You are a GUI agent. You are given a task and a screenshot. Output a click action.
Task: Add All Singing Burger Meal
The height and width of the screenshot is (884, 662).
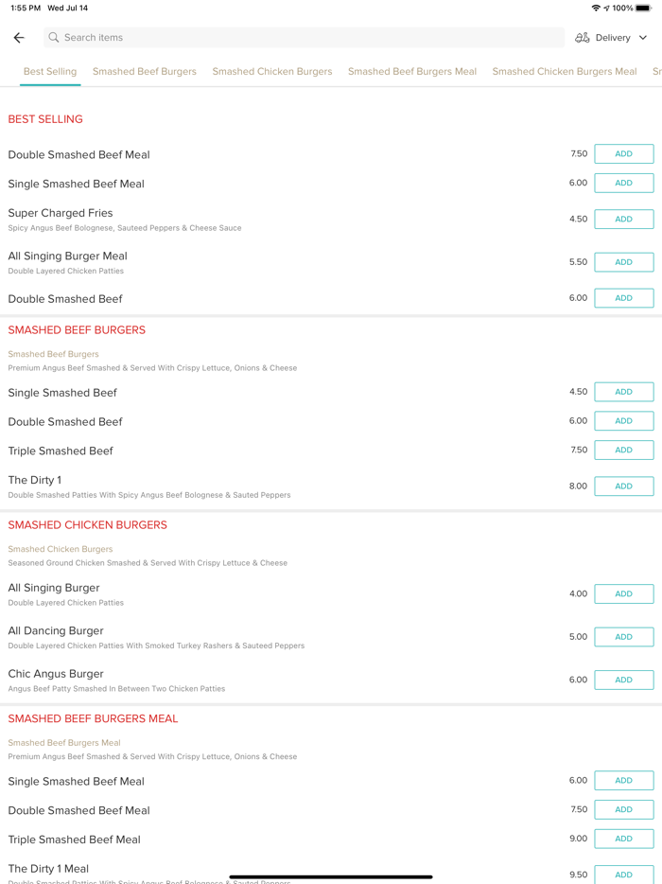(x=623, y=262)
